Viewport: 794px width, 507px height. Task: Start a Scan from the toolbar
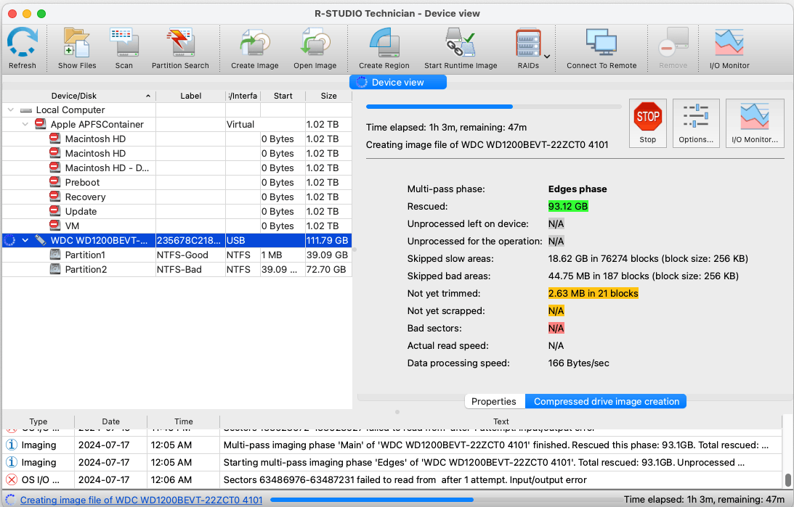pos(123,49)
